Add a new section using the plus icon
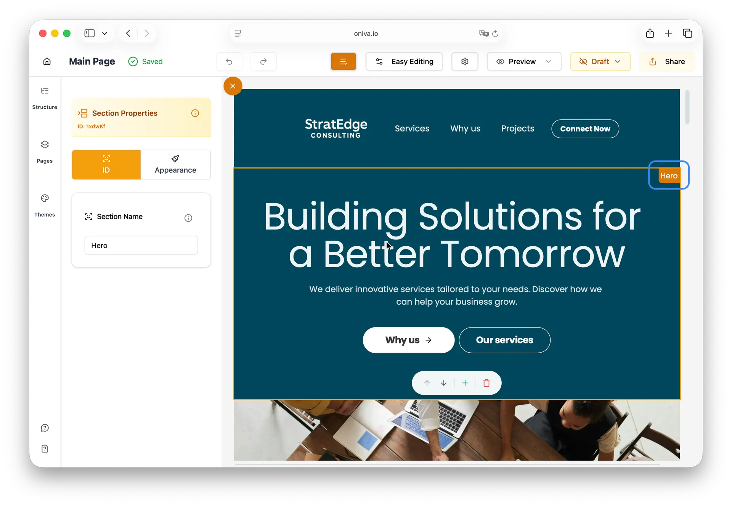 coord(465,383)
